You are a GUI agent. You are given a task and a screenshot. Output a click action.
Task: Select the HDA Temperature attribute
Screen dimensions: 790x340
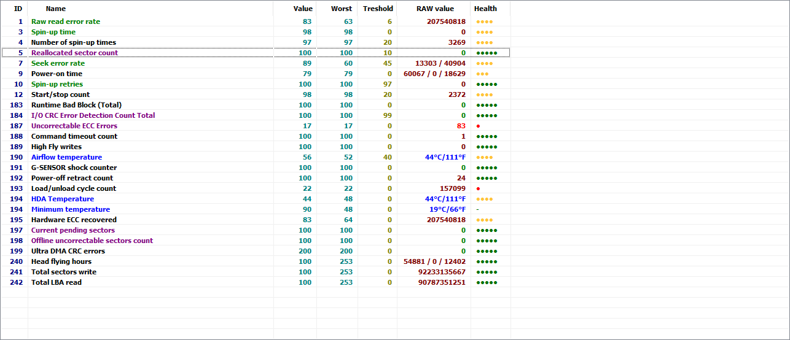tap(256, 199)
